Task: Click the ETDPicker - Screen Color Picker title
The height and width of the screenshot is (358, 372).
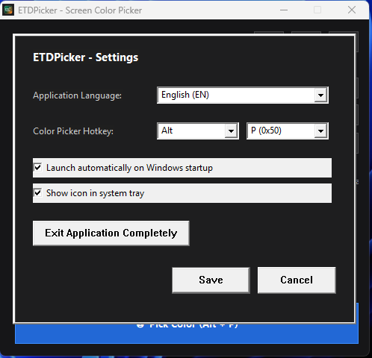Action: click(x=80, y=10)
